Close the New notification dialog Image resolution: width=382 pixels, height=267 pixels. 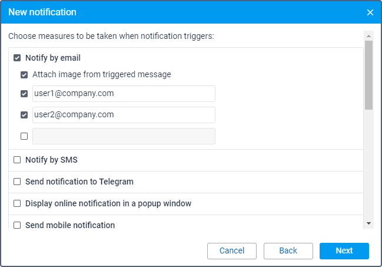[x=370, y=12]
